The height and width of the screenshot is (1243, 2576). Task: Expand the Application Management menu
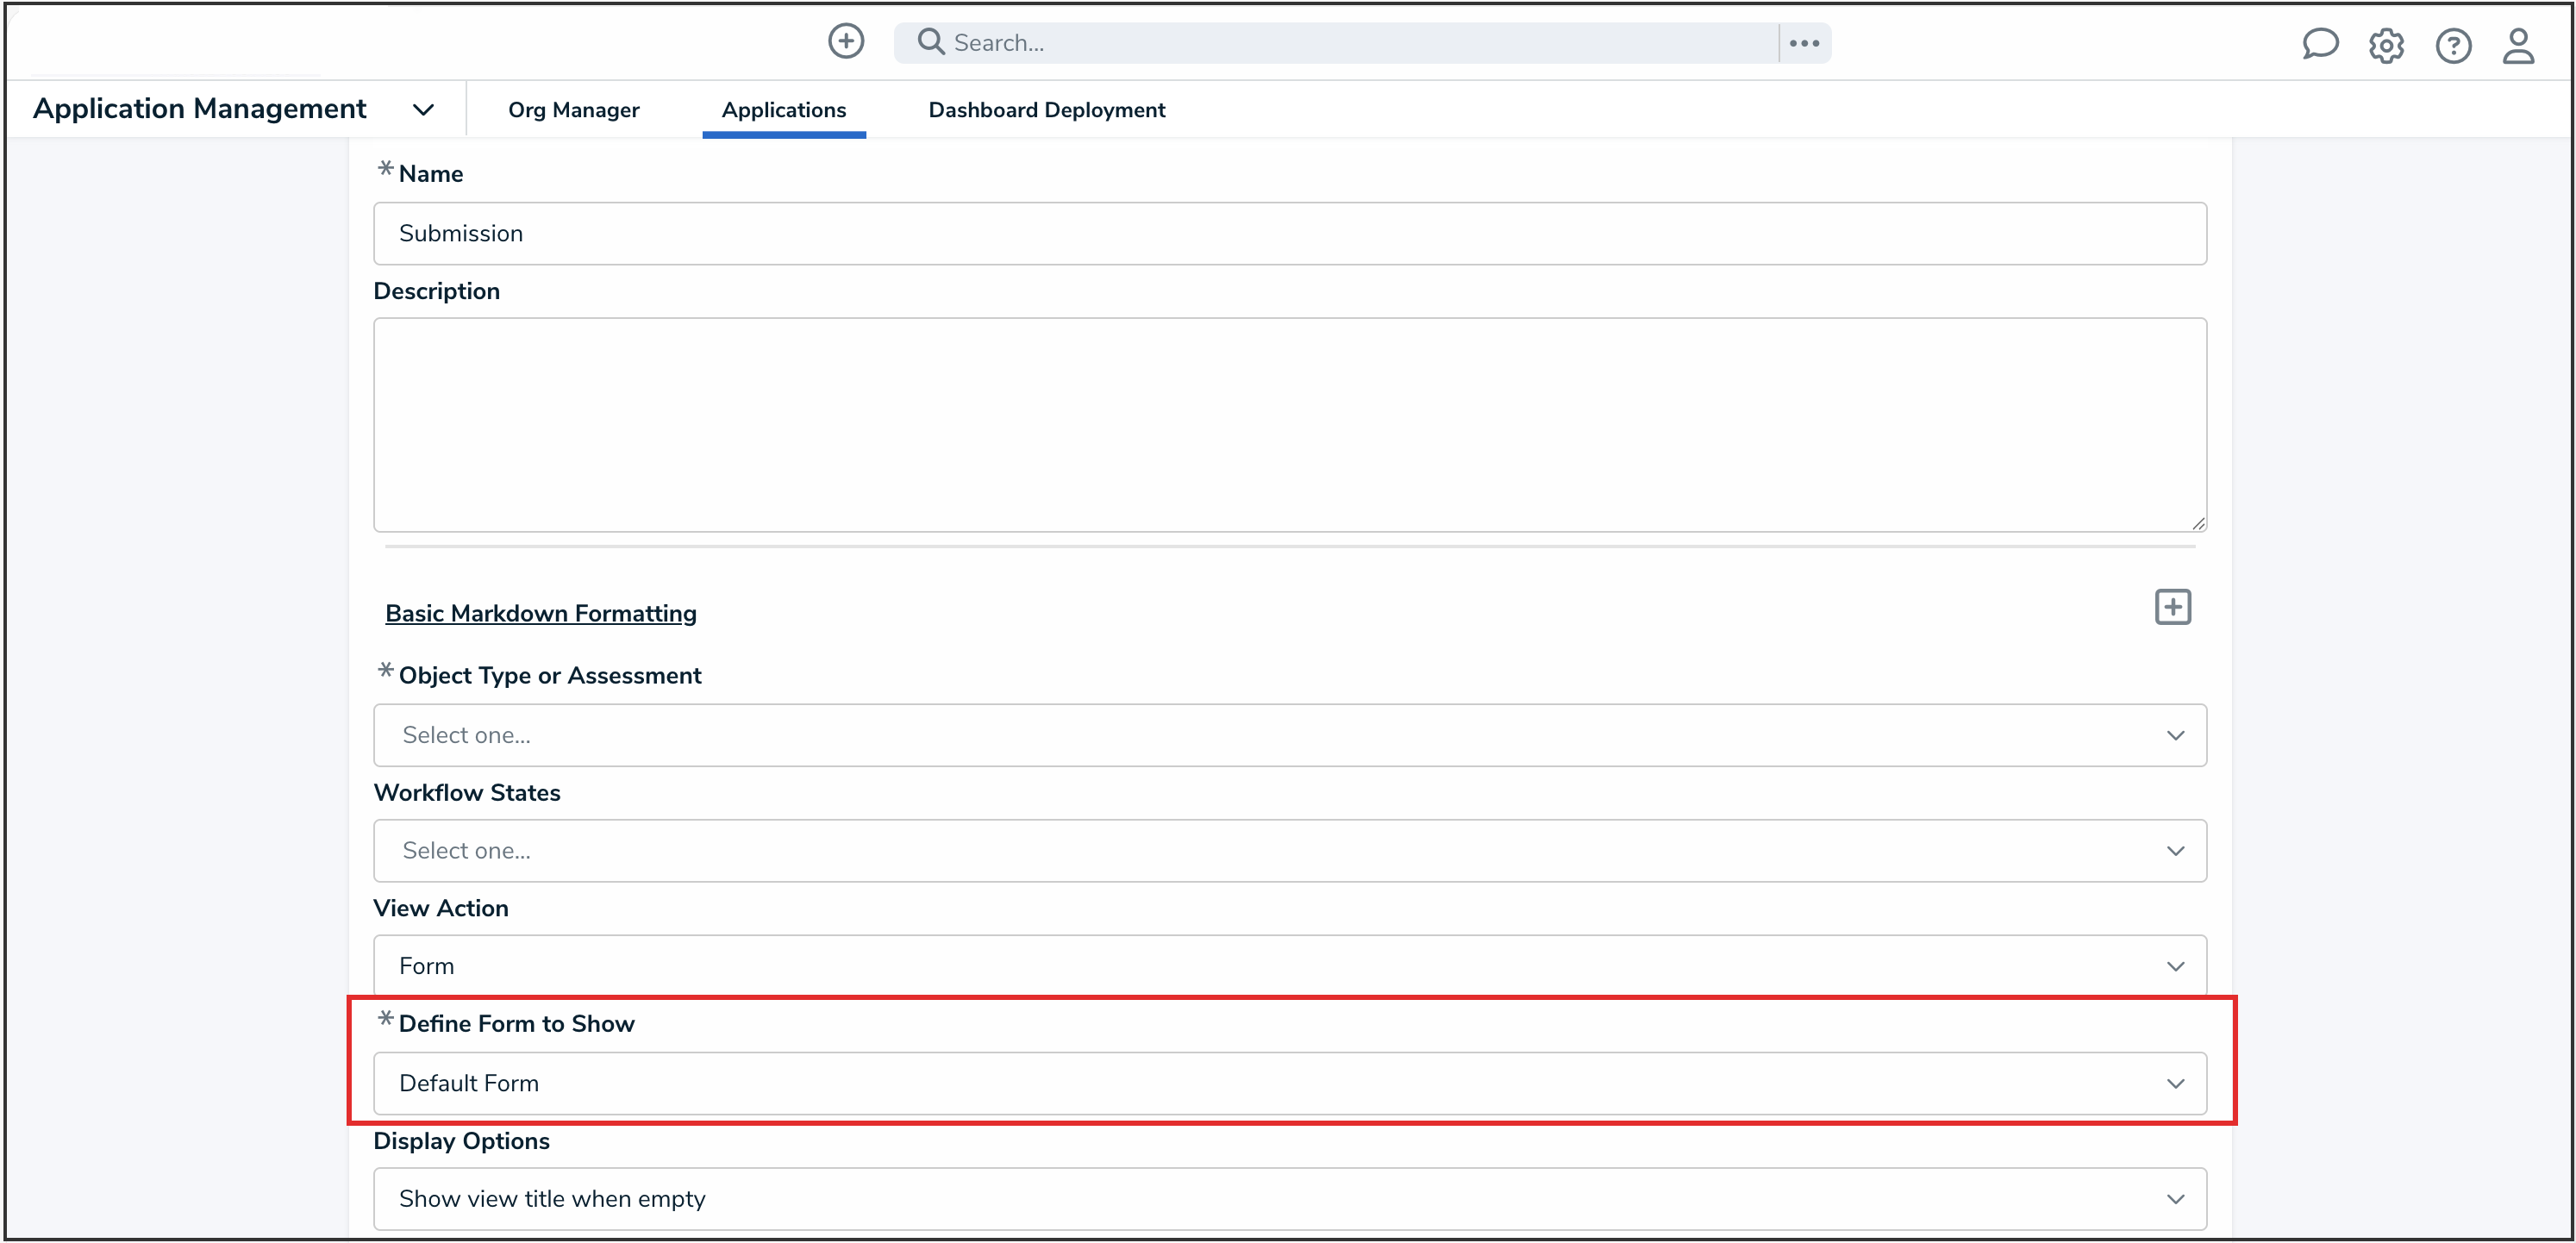423,109
